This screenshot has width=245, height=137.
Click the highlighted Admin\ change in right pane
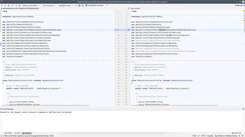(162, 30)
